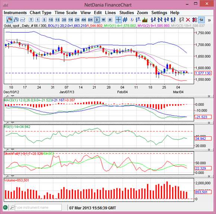This screenshot has height=214, width=216.
Task: Click the green connection status indicator
Action: coord(5,207)
